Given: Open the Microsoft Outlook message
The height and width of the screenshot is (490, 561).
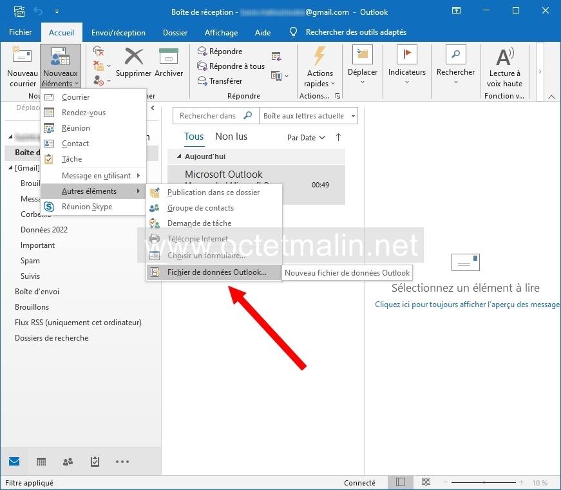Looking at the screenshot, I should (256, 185).
